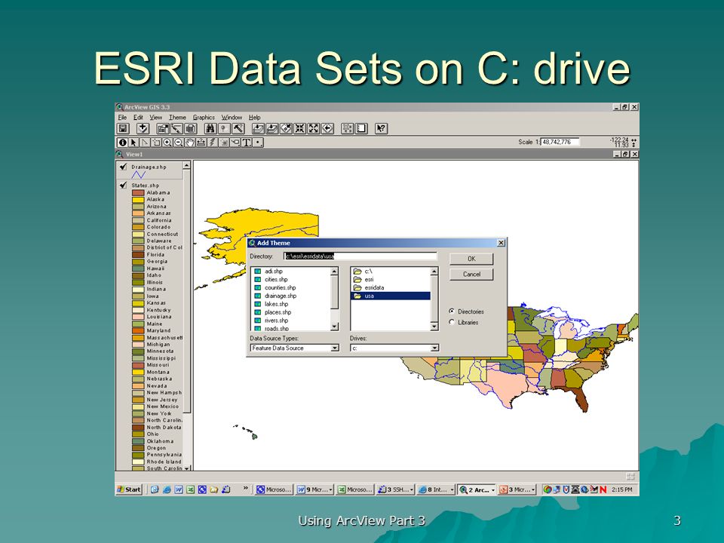Click the Save Project toolbar icon
Screen dimensions: 724x543
click(123, 129)
